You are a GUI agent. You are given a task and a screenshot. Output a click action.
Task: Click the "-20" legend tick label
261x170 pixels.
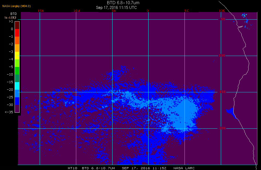pos(10,90)
